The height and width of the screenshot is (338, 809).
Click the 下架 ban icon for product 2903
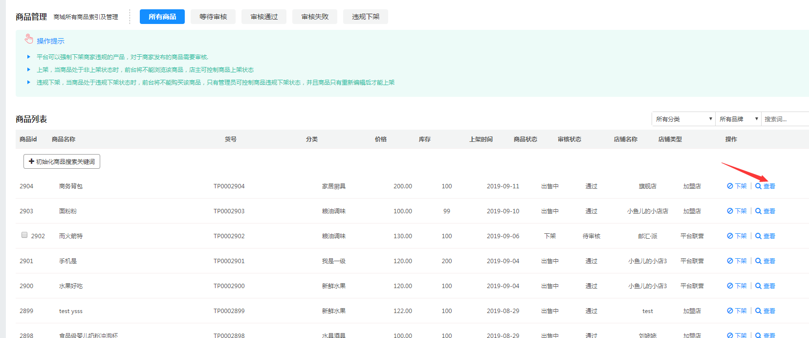coord(729,211)
